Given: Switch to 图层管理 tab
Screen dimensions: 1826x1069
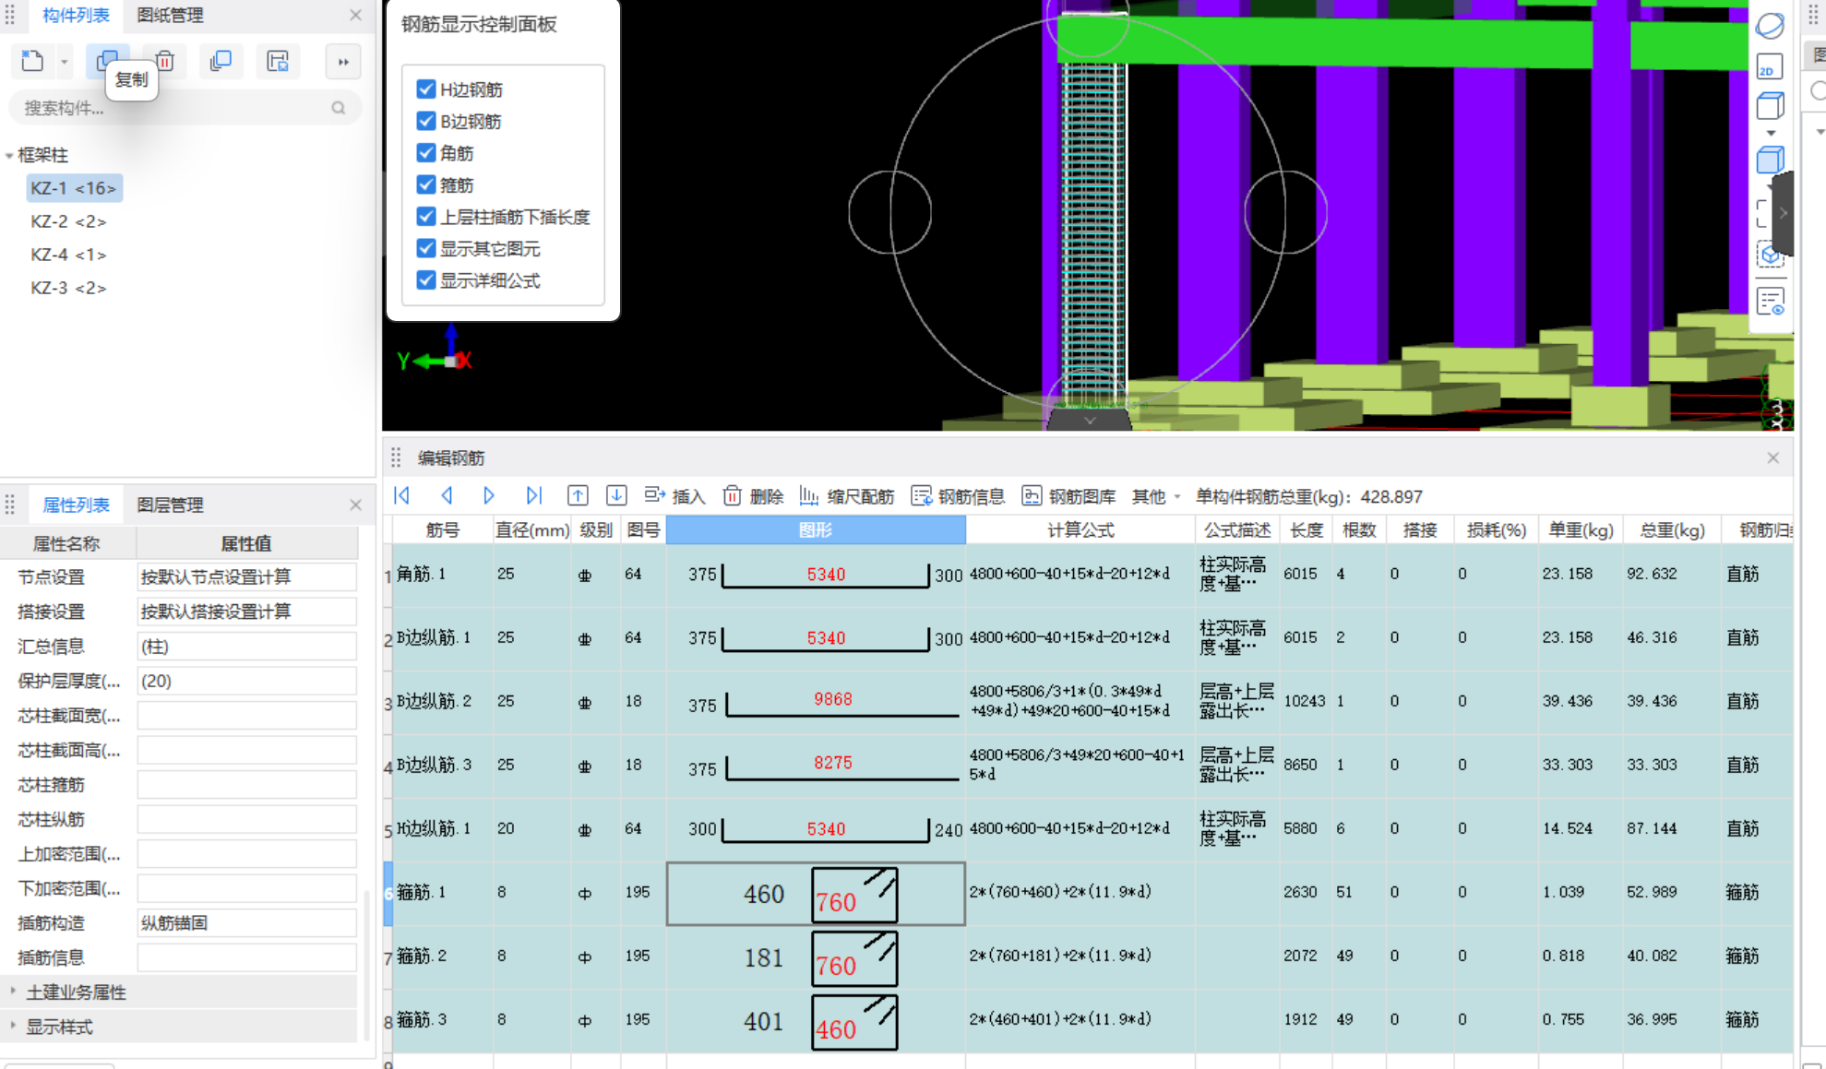Looking at the screenshot, I should coord(170,505).
